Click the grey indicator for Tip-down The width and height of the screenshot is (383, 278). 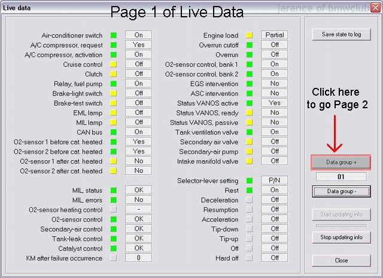(x=249, y=229)
